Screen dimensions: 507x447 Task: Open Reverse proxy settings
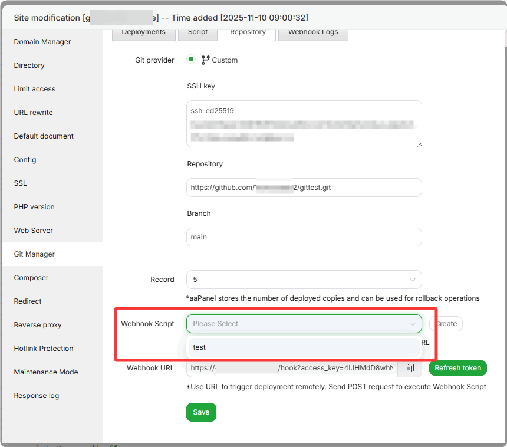coord(38,325)
